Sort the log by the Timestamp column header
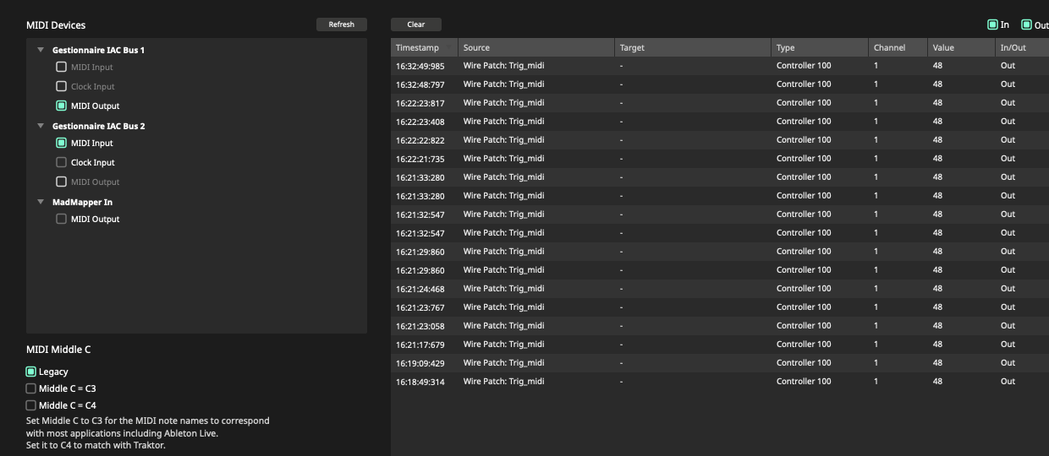 (424, 47)
